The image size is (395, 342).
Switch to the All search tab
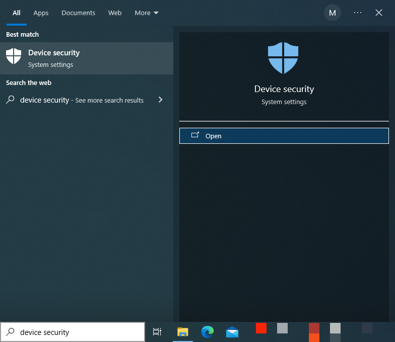[x=16, y=13]
